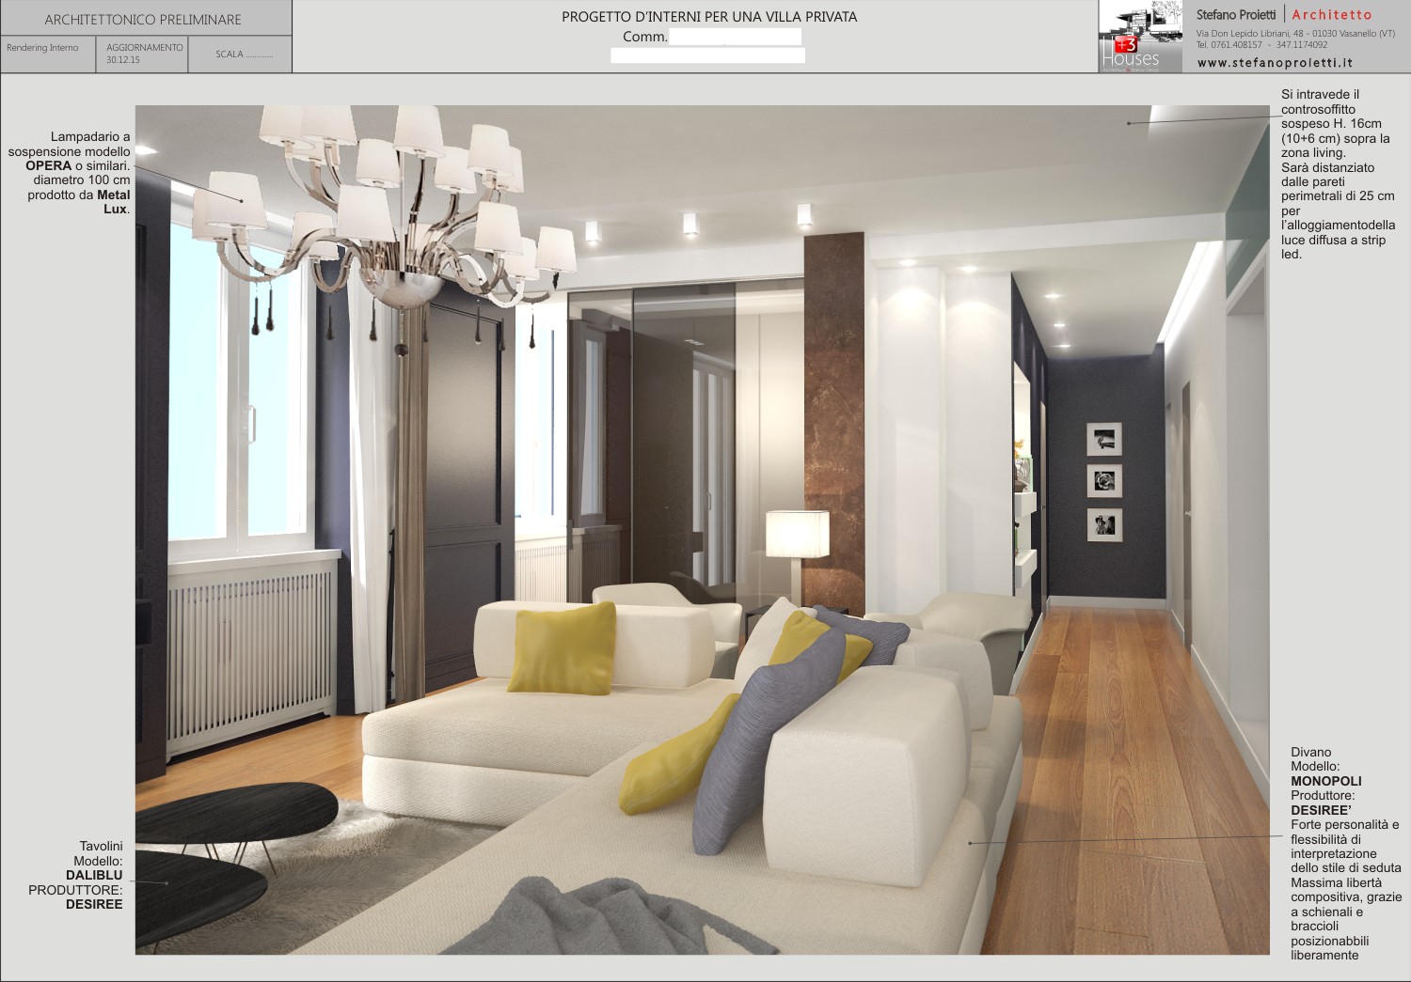
Task: Click the controsoffitto sospeso annotation note
Action: 1338,174
